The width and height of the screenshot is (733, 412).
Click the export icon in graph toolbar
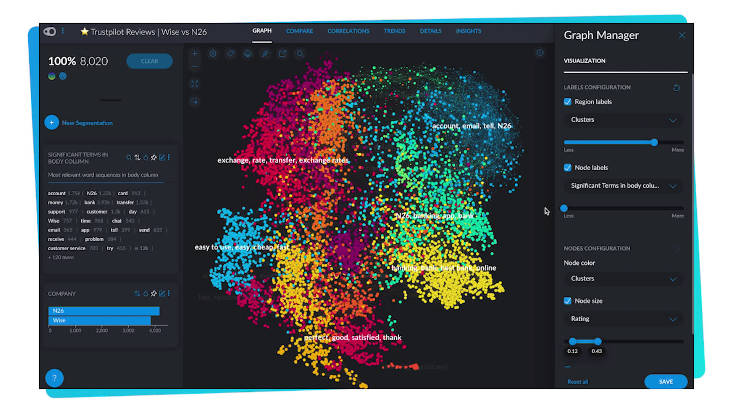[283, 54]
